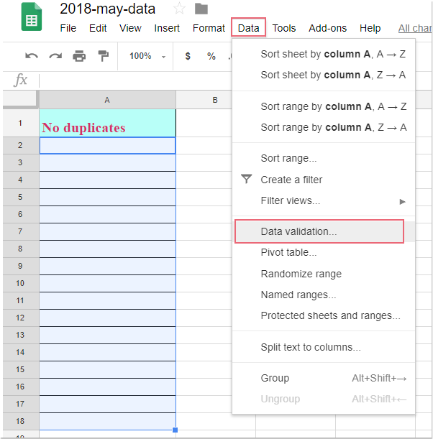Choose Sort range... option
The width and height of the screenshot is (433, 439).
tap(324, 159)
